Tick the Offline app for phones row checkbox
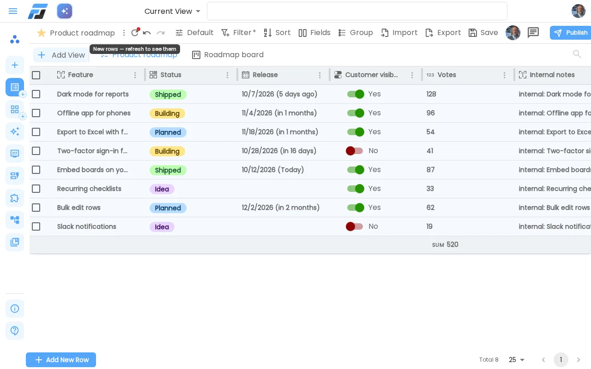The width and height of the screenshot is (591, 369). [36, 113]
